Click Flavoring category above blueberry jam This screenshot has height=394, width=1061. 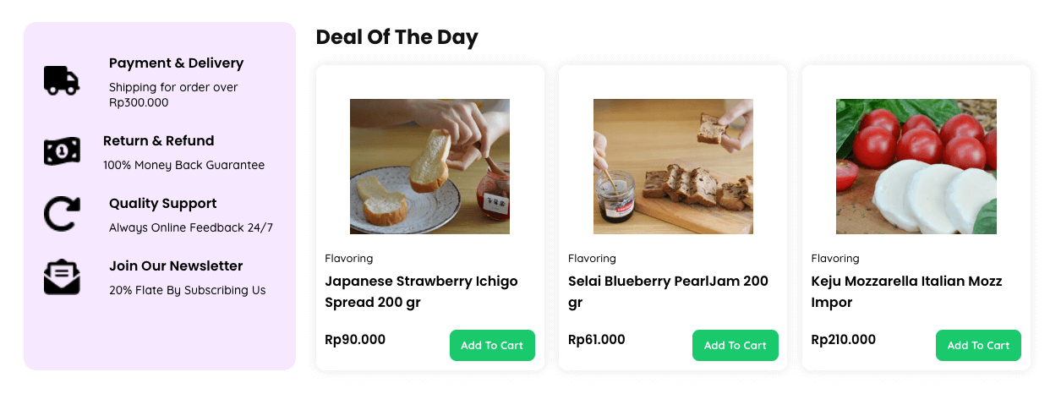592,258
